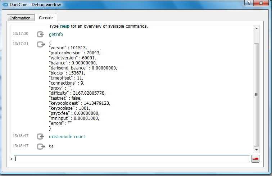The width and height of the screenshot is (272, 176).
Task: Click the scrollbar down arrow
Action: [257, 150]
